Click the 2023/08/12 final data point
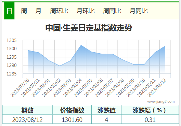Image resolution: width=181 pixels, height=126 pixels. (165, 46)
